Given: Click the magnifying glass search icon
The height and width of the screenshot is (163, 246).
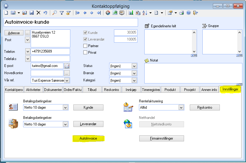Looking at the screenshot, I should coord(54,13).
